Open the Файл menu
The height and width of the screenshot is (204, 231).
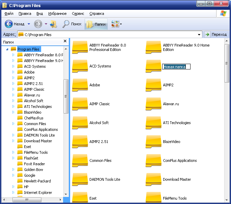click(x=9, y=14)
